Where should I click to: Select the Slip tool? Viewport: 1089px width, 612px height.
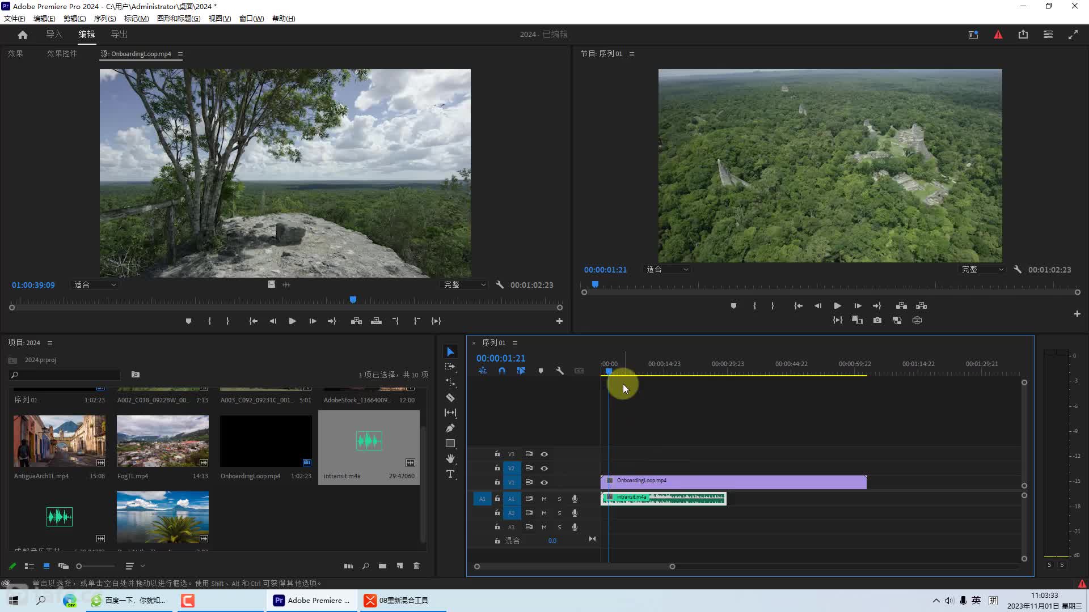(450, 413)
